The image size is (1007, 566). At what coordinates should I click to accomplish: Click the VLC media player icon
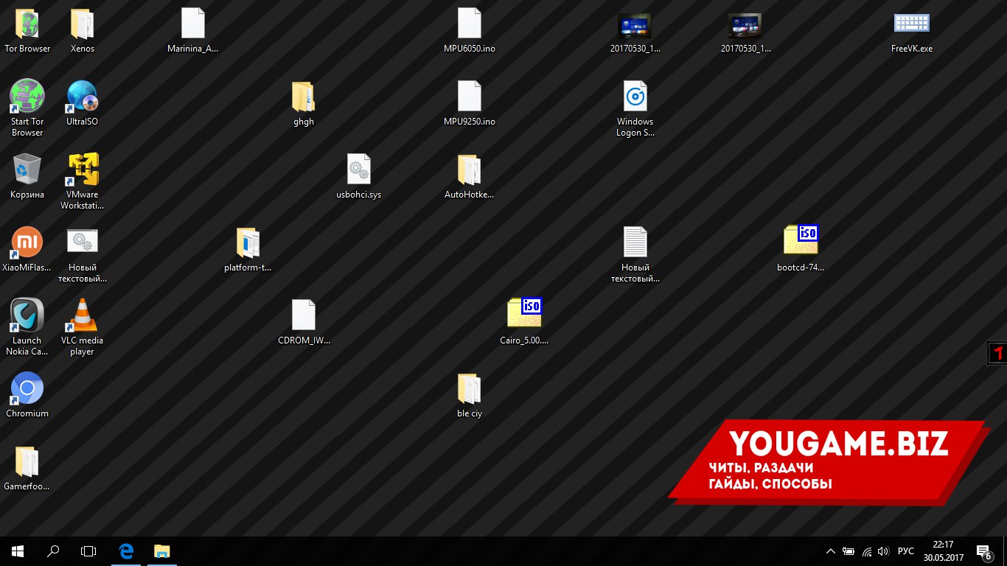[x=82, y=317]
